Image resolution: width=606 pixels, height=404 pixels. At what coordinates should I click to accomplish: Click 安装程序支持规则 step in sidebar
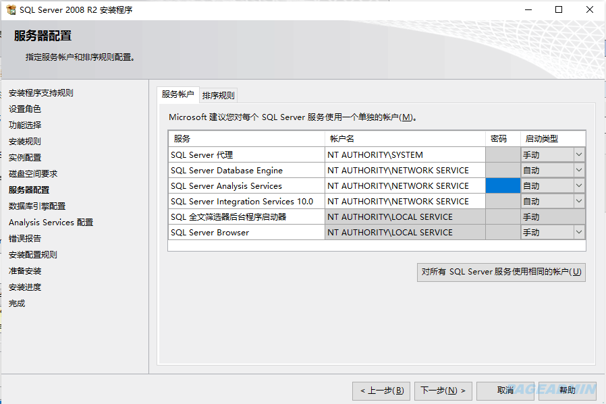click(41, 92)
